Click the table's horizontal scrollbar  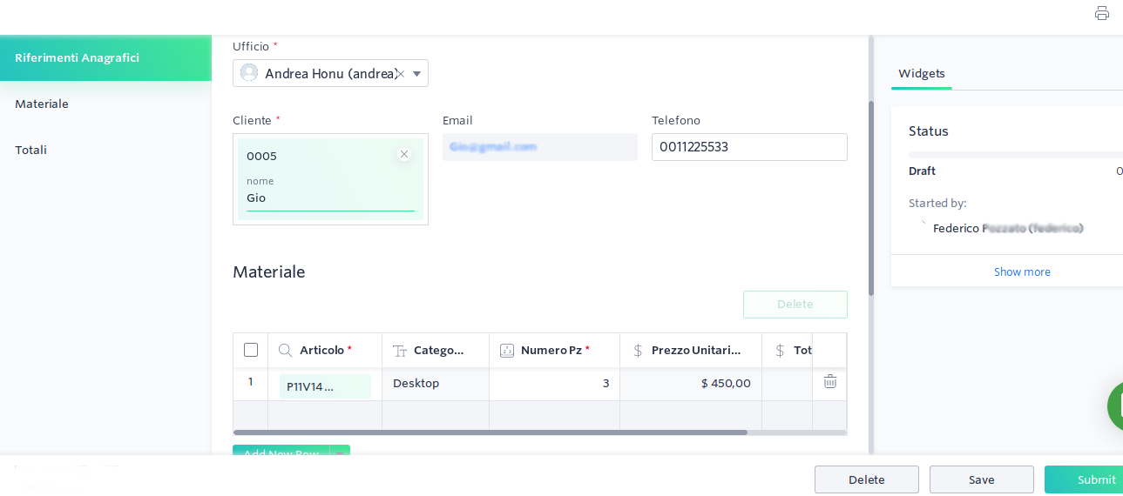tap(490, 432)
